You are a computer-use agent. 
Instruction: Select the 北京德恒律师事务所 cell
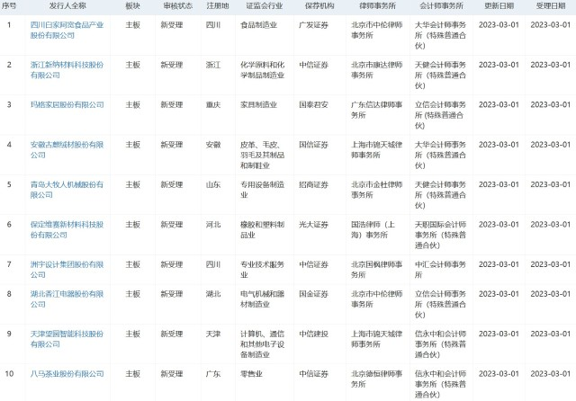tap(377, 379)
